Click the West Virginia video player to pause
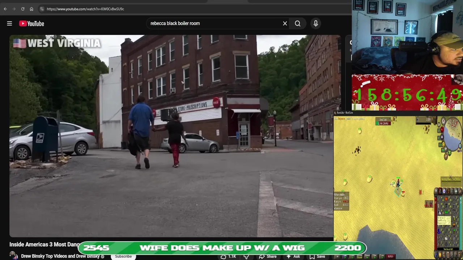This screenshot has height=260, width=463. [x=175, y=136]
